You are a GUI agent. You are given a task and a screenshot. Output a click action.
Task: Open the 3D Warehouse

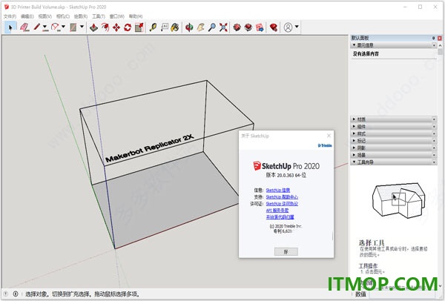coord(237,27)
